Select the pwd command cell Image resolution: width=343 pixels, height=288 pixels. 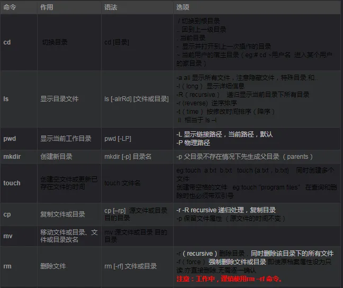19,139
